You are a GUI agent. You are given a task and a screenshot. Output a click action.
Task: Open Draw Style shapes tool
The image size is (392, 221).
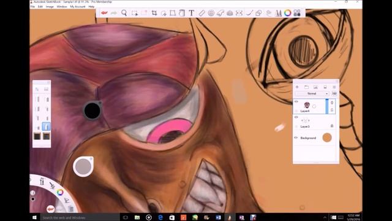tap(258, 13)
